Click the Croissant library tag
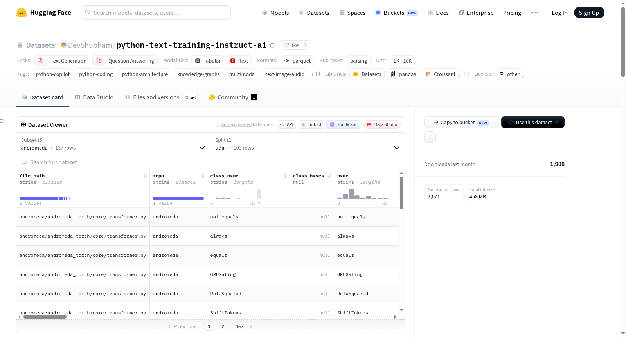 [441, 74]
